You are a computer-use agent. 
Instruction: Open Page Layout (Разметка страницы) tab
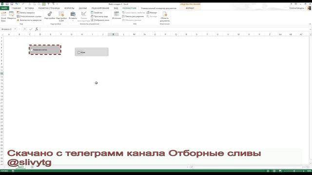click(49, 8)
